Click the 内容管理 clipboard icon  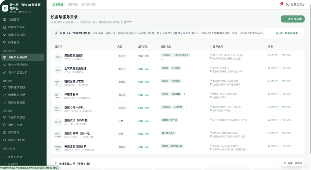(x=5, y=132)
